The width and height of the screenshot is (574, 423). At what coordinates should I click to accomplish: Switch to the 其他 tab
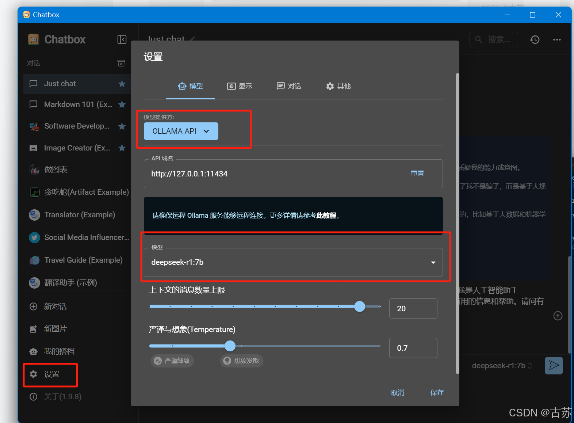pos(338,86)
